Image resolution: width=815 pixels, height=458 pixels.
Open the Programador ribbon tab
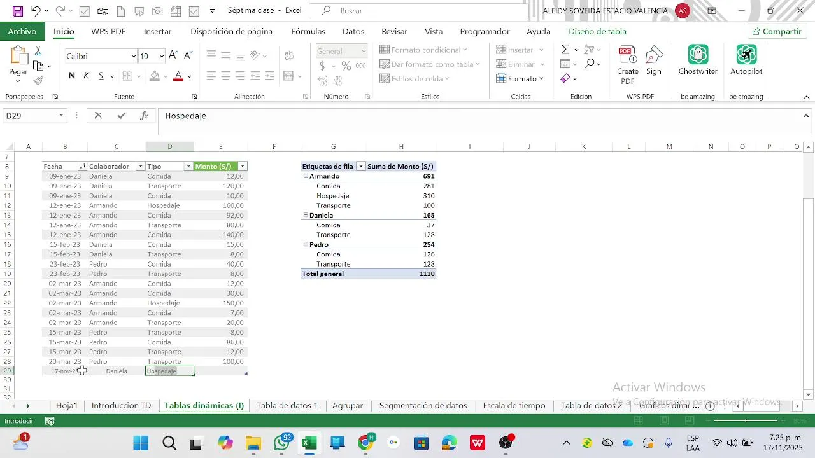coord(485,31)
